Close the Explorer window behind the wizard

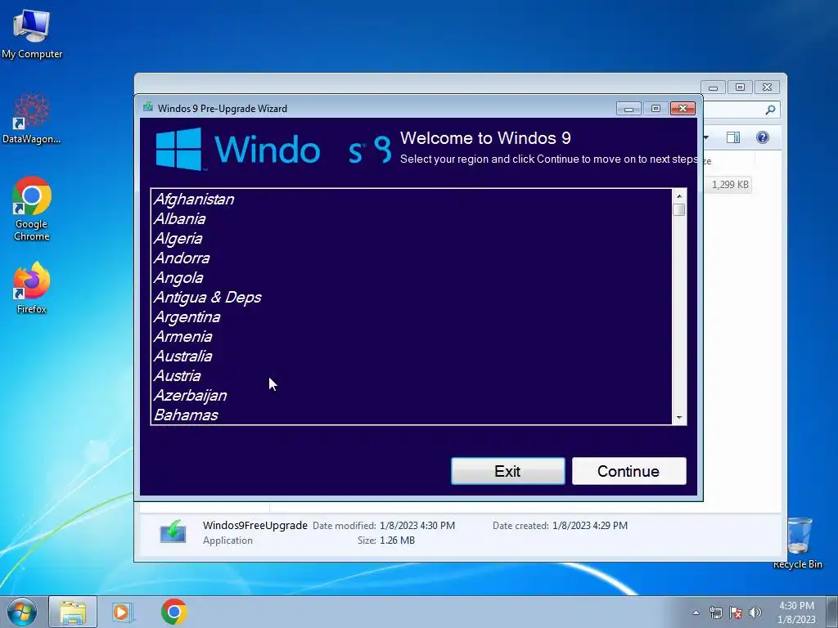click(x=767, y=87)
